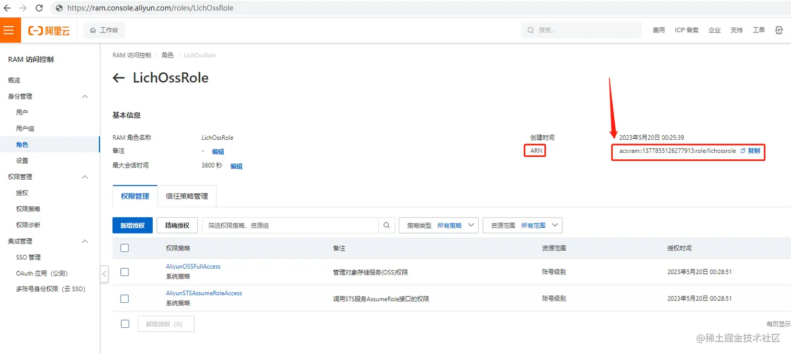
Task: Open 工单 in top navigation
Action: coord(759,30)
